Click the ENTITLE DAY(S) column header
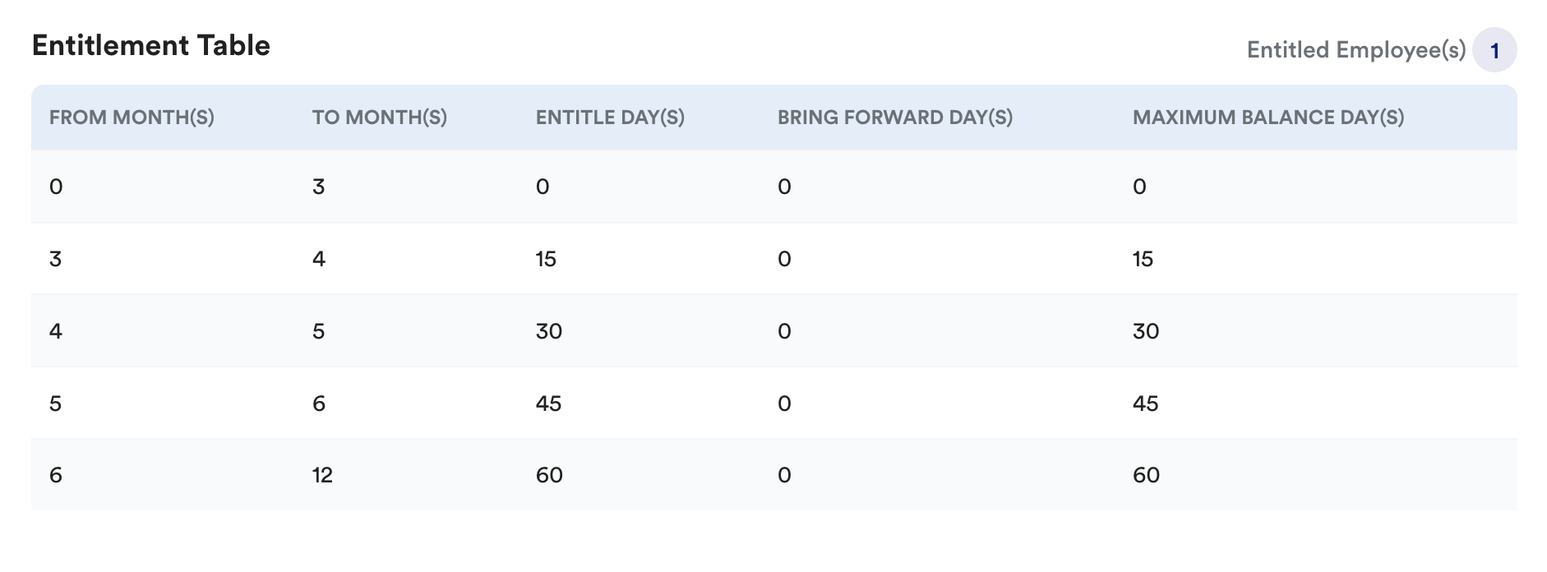The height and width of the screenshot is (572, 1547). coord(610,118)
